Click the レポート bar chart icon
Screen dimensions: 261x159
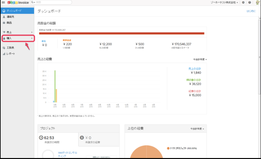coord(4,54)
